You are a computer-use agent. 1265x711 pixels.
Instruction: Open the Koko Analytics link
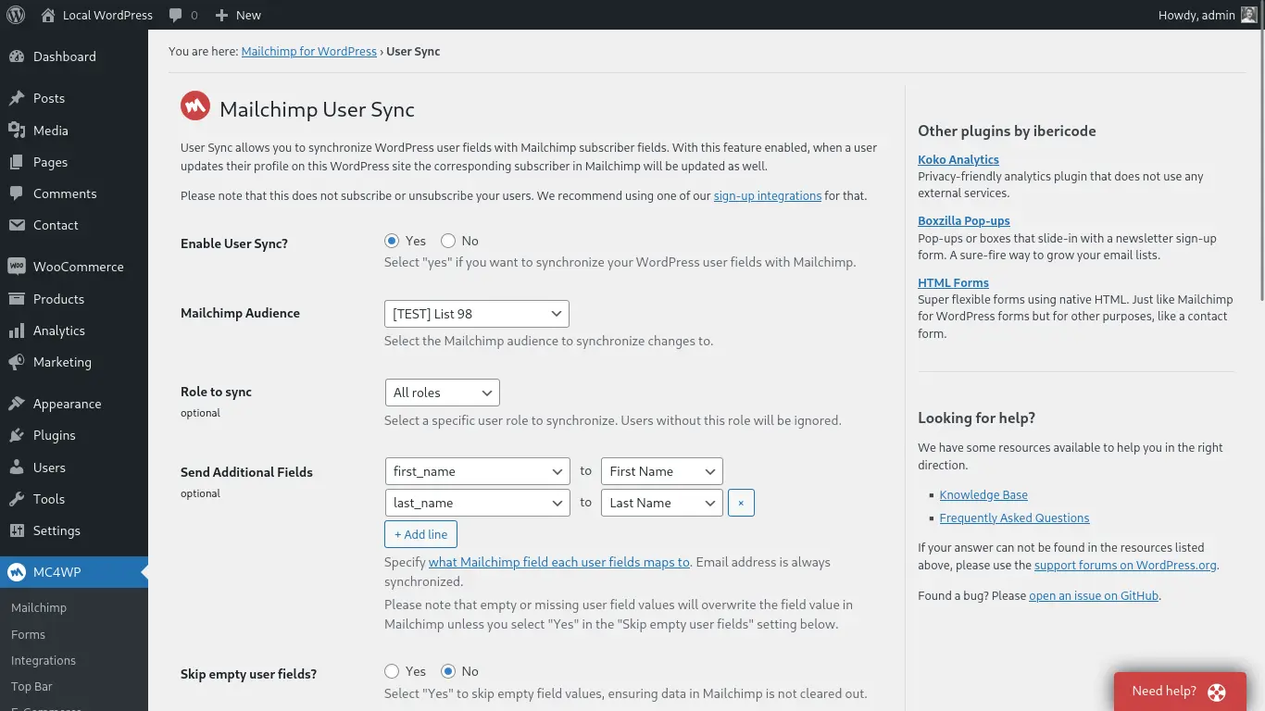point(958,159)
